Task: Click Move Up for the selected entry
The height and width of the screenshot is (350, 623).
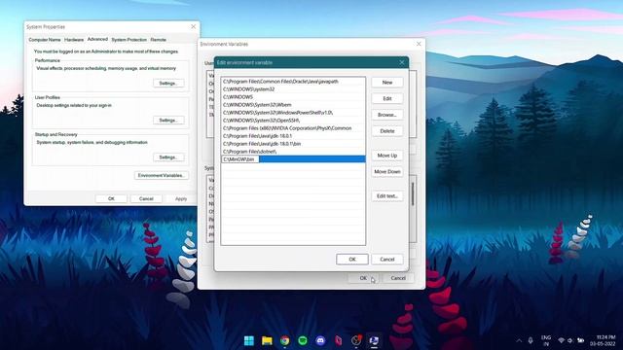Action: pyautogui.click(x=387, y=156)
